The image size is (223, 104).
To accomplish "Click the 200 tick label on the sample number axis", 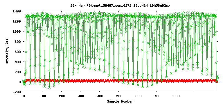I will [62, 96].
